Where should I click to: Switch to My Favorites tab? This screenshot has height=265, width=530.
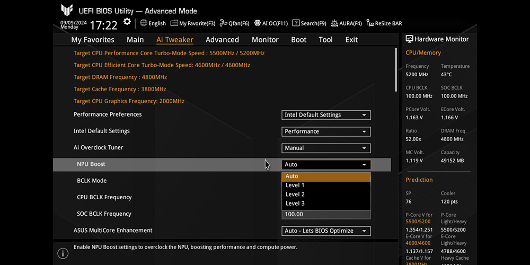pos(93,40)
